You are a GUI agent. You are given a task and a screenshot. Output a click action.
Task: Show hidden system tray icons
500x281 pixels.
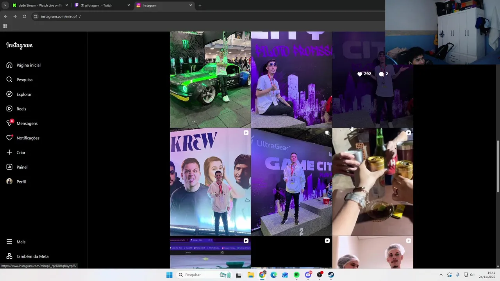441,275
